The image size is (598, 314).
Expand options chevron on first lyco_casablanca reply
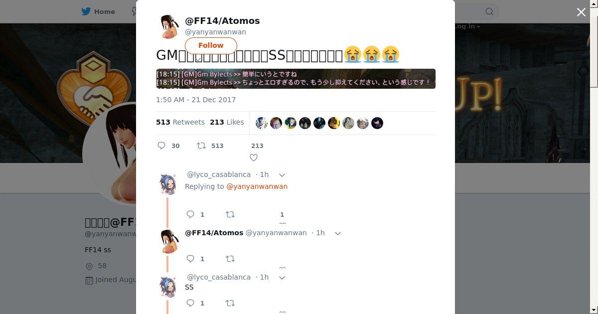point(282,175)
